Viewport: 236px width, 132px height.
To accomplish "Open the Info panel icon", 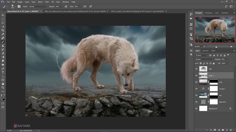I will [191, 29].
